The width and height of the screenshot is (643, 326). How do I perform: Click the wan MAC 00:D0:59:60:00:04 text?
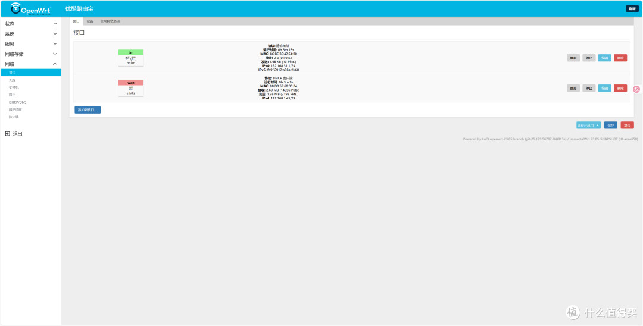pos(279,86)
